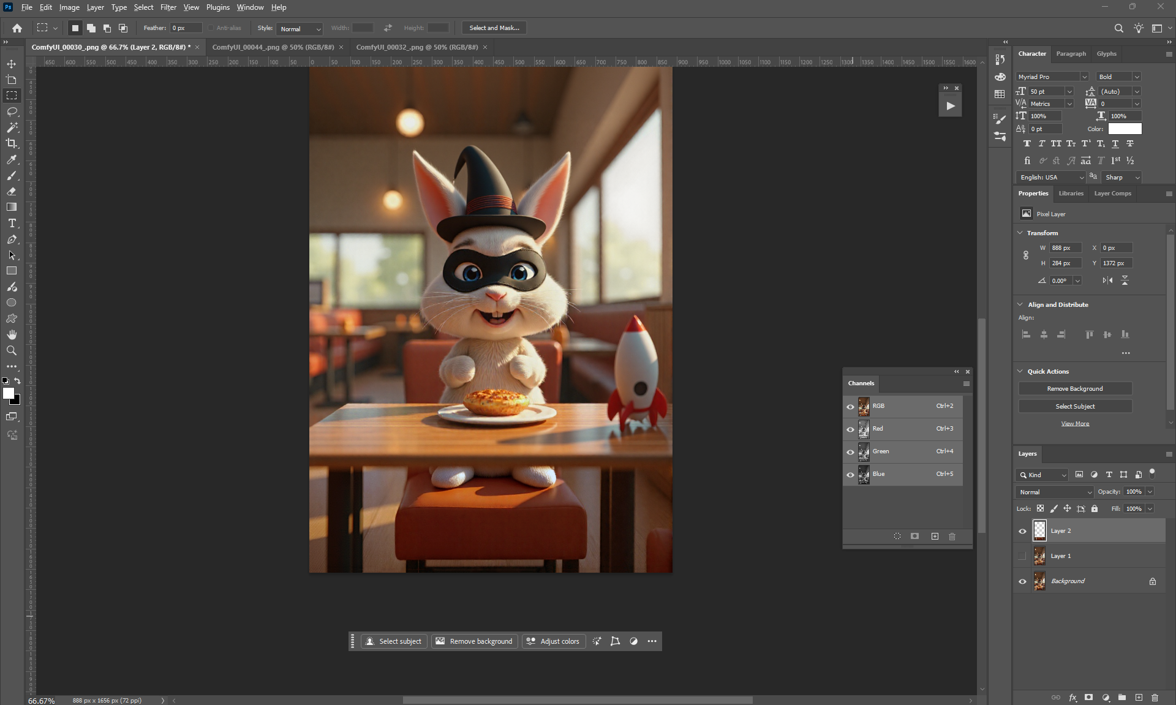Toggle Red channel visibility eye
1176x705 pixels.
click(850, 429)
